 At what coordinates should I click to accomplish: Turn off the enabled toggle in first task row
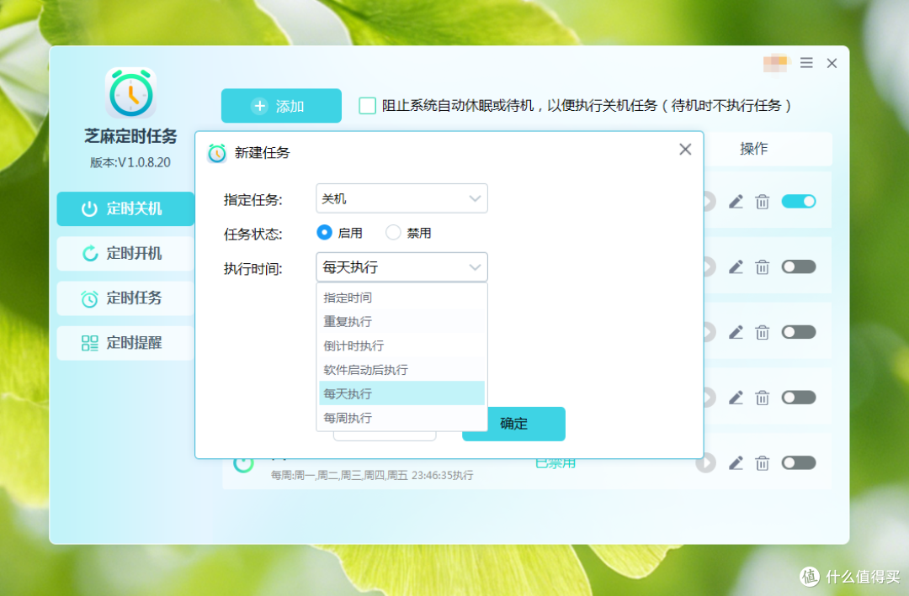tap(798, 201)
